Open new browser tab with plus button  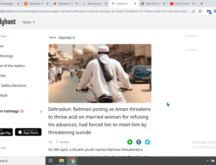click(x=201, y=4)
